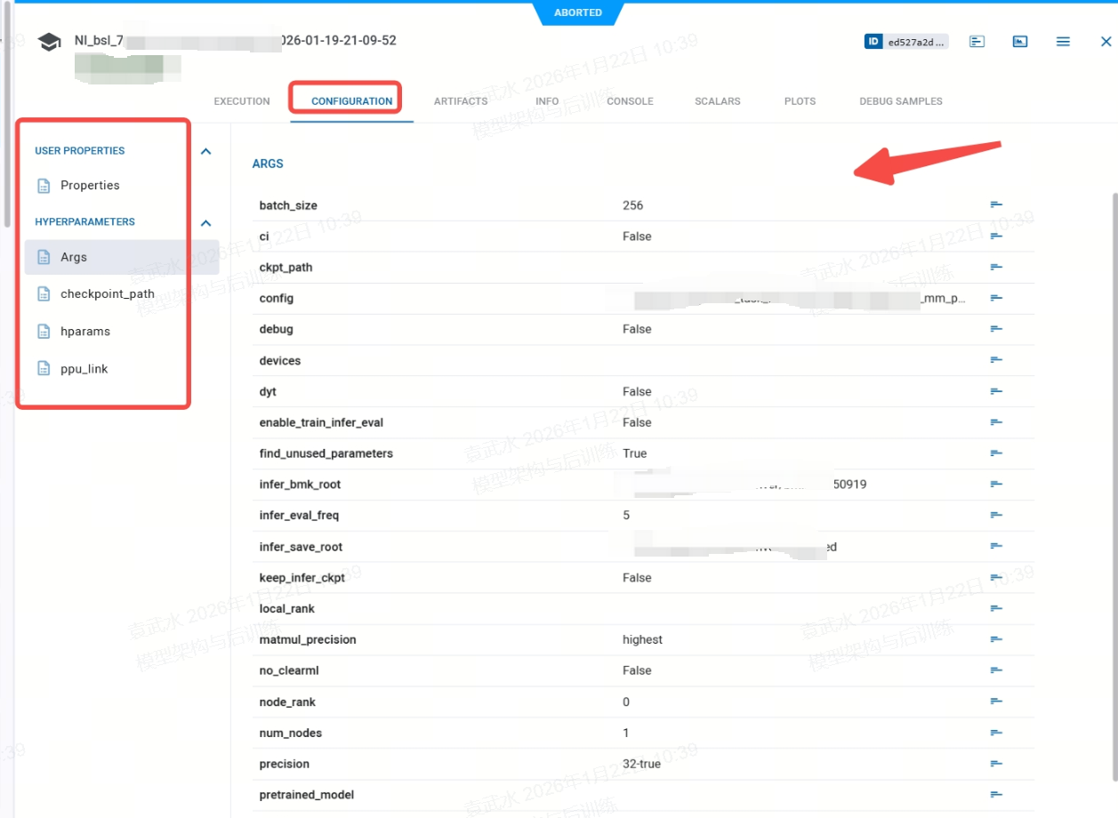Click description icon for infer_save_root
The width and height of the screenshot is (1118, 818).
coord(996,547)
